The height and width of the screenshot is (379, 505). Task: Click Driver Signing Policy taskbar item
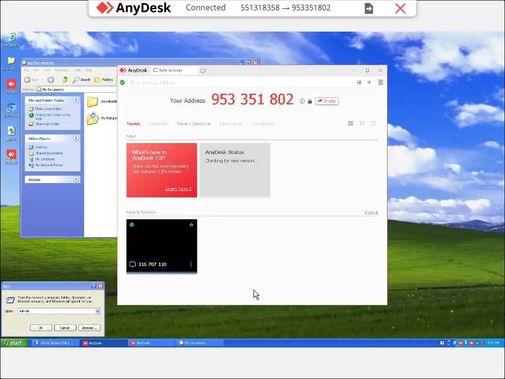pos(55,343)
